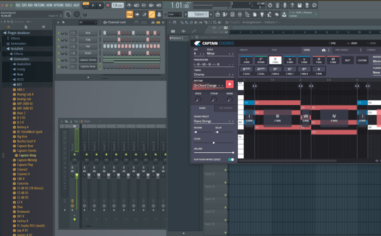The image size is (381, 236).
Task: Toggle the Snare channel mute LED
Action: pos(58,53)
